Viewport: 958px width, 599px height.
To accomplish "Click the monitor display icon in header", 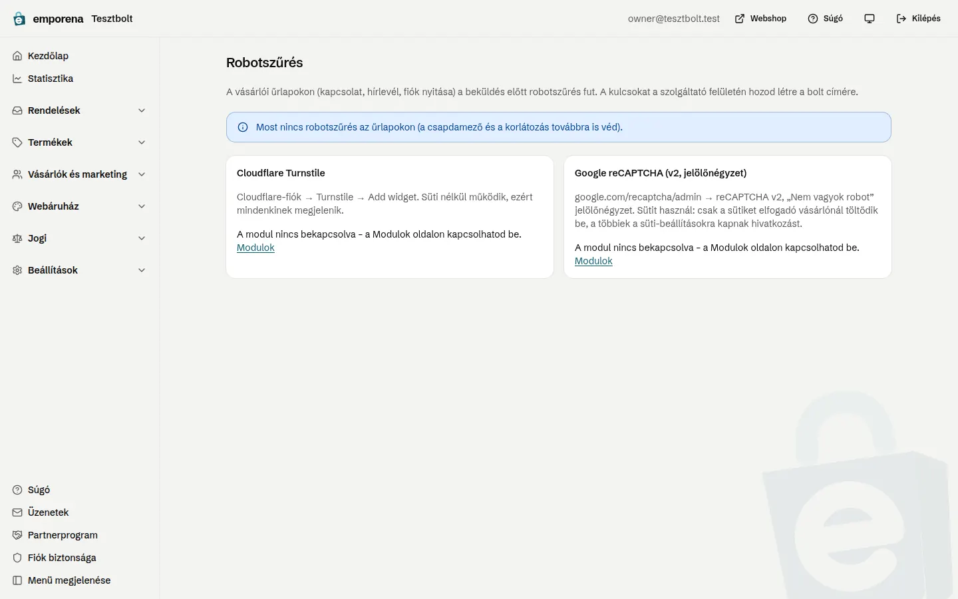I will pos(870,19).
